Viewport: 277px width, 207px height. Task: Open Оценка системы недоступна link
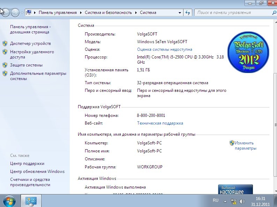tap(165, 49)
